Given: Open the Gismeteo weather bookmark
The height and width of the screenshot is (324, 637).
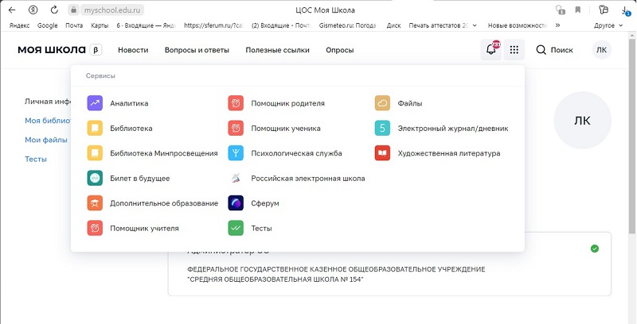Looking at the screenshot, I should point(347,25).
